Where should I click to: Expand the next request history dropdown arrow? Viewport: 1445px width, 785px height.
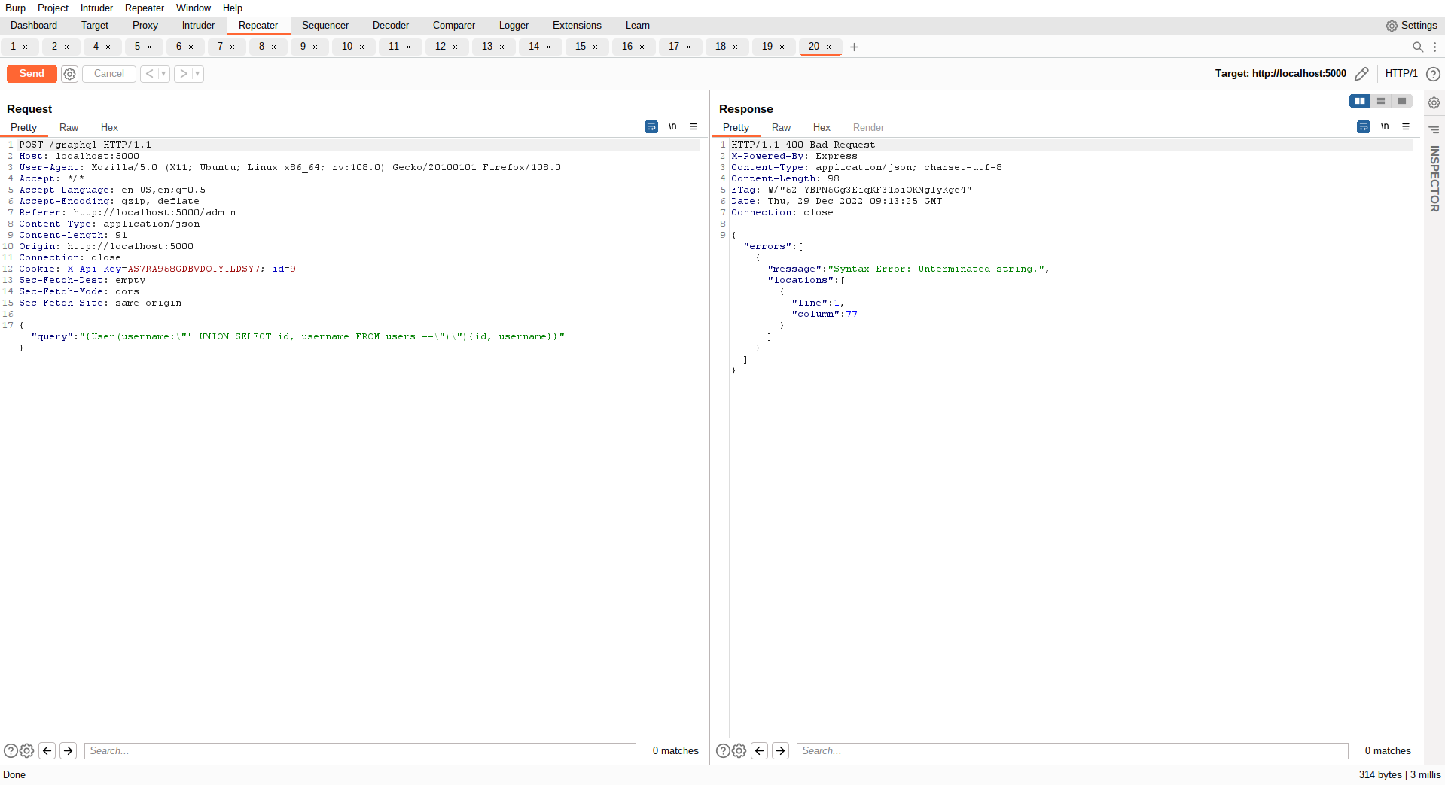click(197, 74)
